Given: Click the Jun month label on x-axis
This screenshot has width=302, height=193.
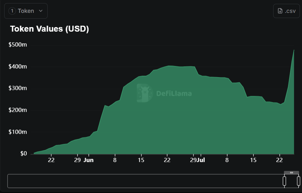Looking at the screenshot, I should click(88, 160).
